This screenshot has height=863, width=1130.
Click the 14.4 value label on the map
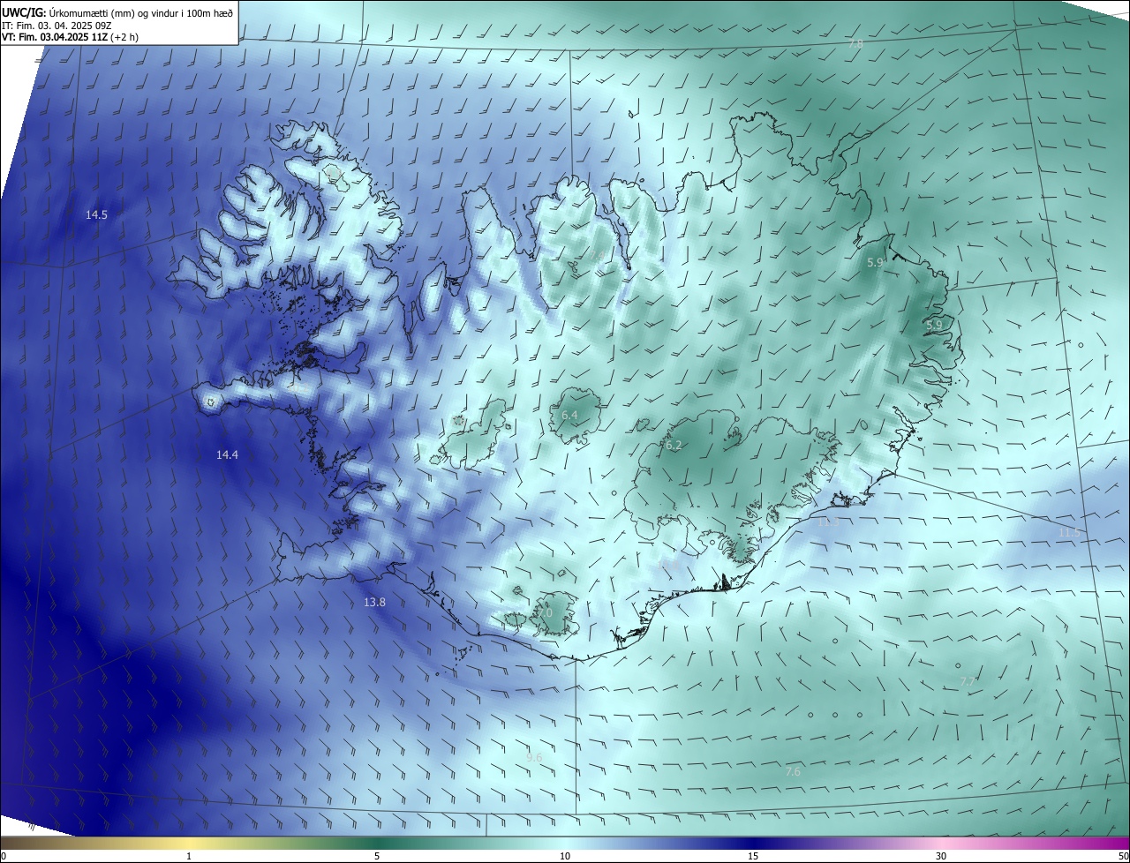(x=227, y=454)
